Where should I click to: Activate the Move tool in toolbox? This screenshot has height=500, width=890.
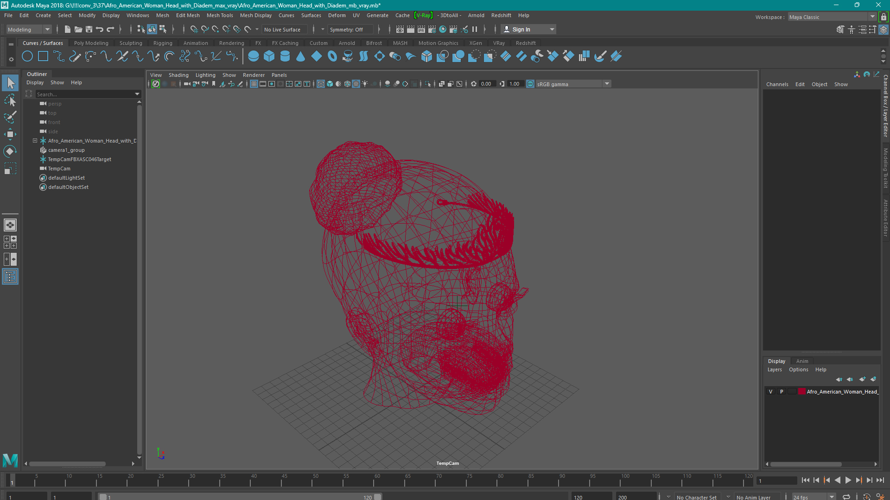pos(10,134)
